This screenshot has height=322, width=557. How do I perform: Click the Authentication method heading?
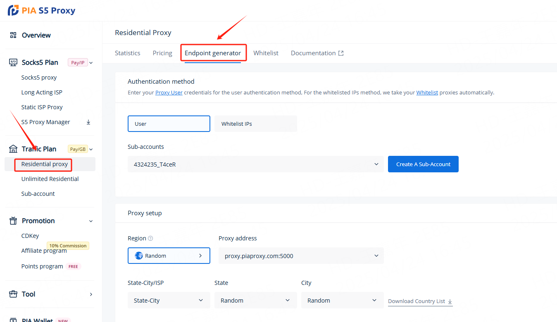pyautogui.click(x=161, y=82)
